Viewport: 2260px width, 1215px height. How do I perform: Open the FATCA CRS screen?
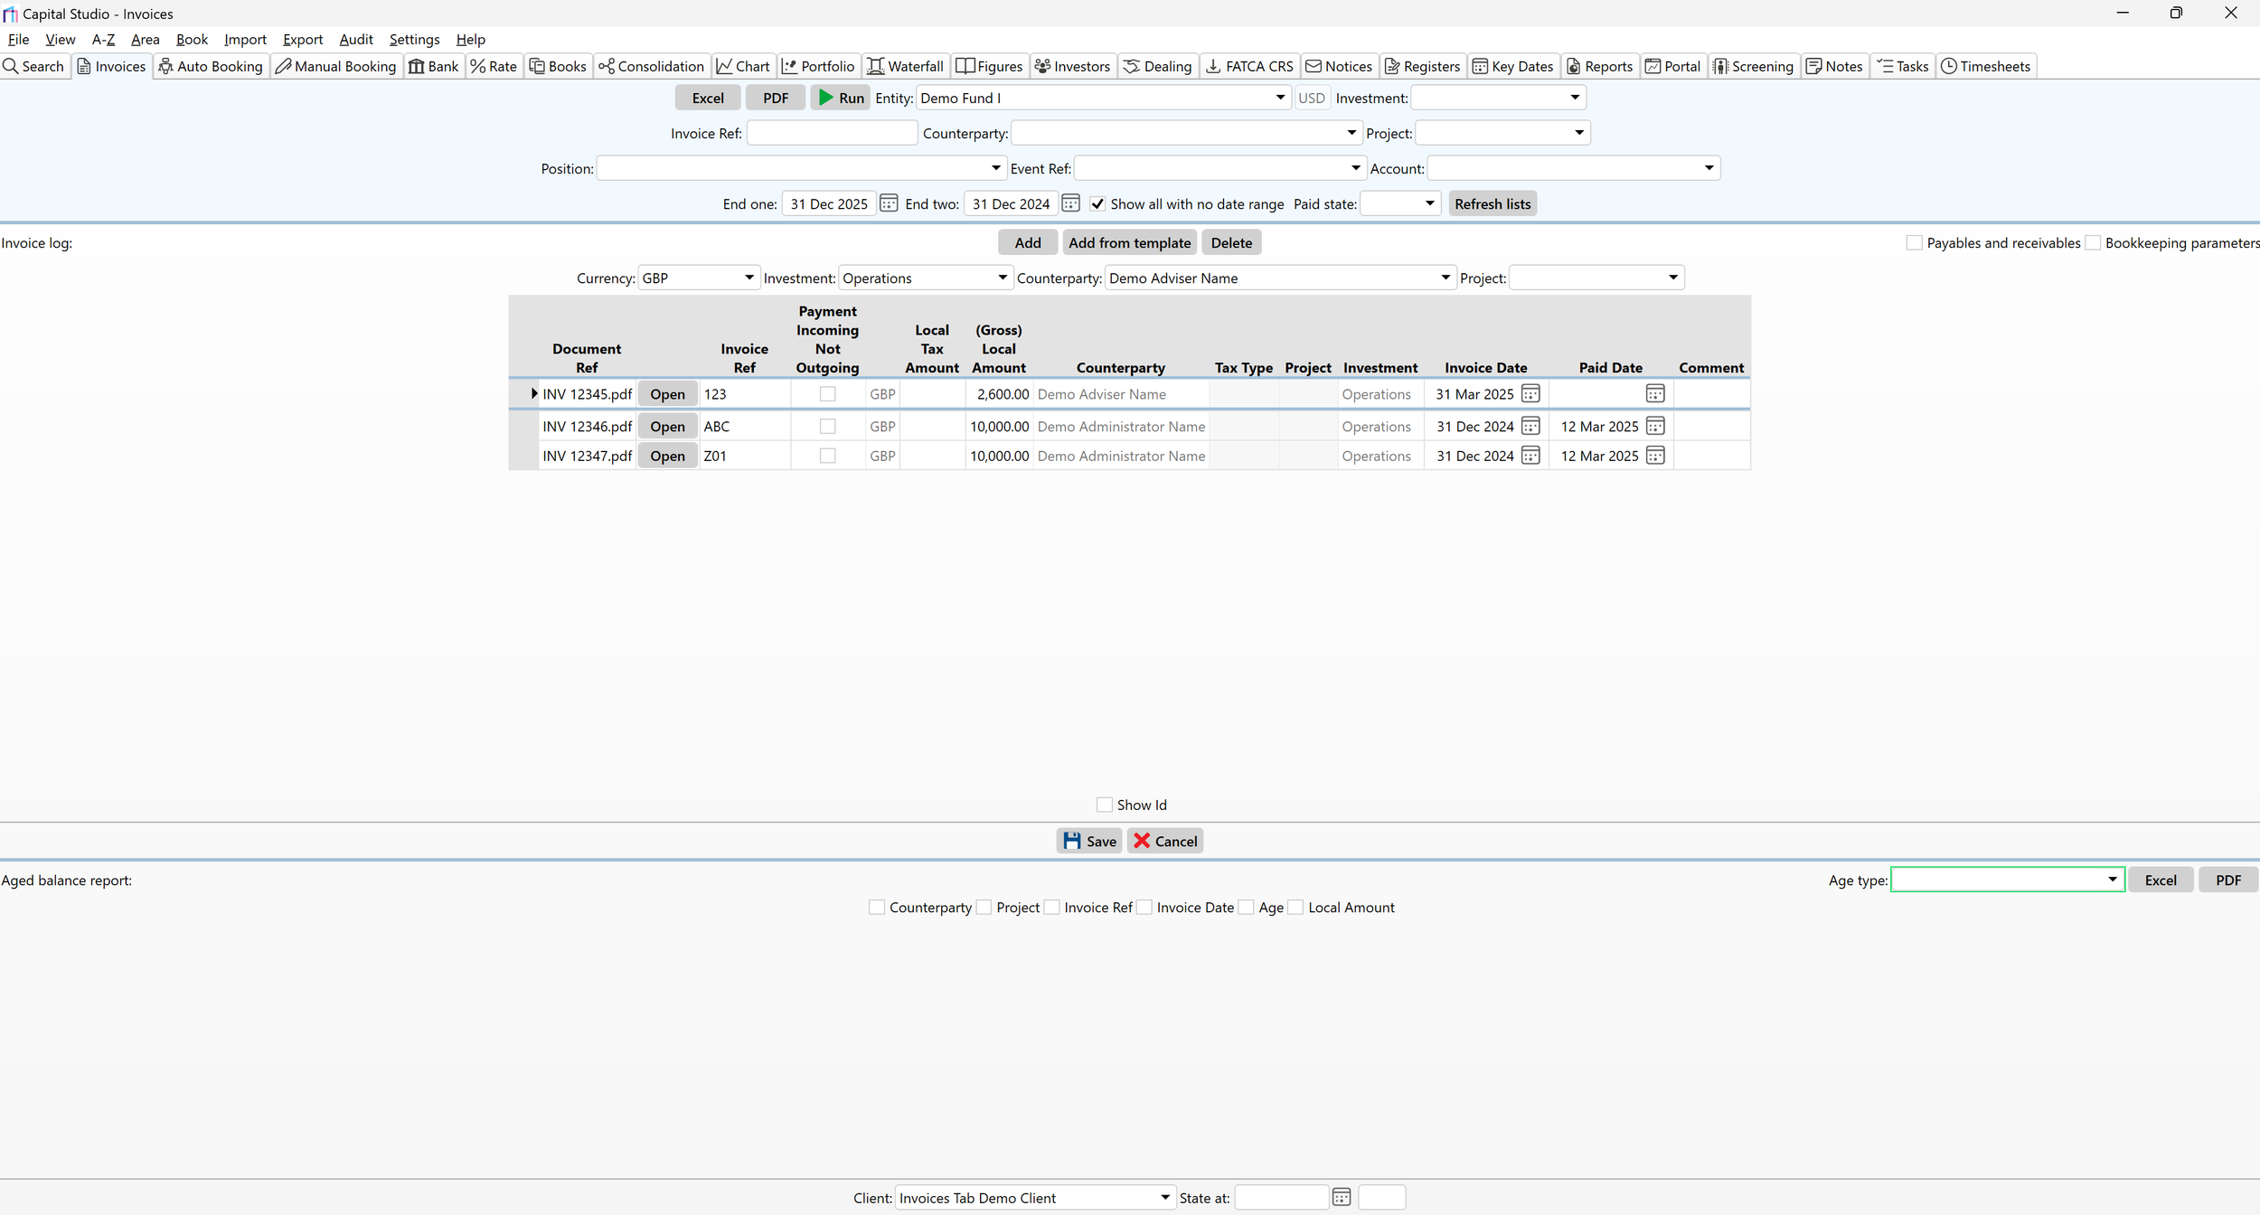(1248, 66)
